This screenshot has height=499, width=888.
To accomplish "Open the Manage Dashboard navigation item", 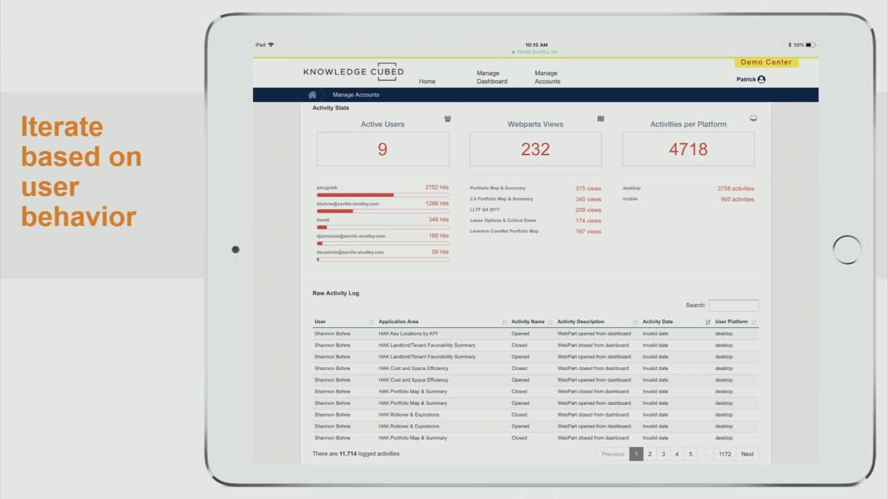I will (492, 77).
